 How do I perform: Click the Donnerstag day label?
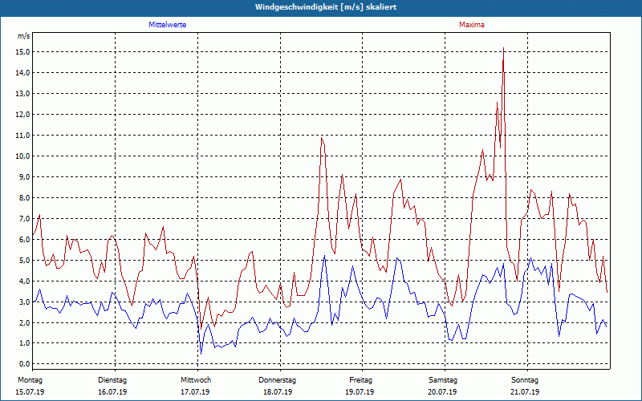pos(277,380)
